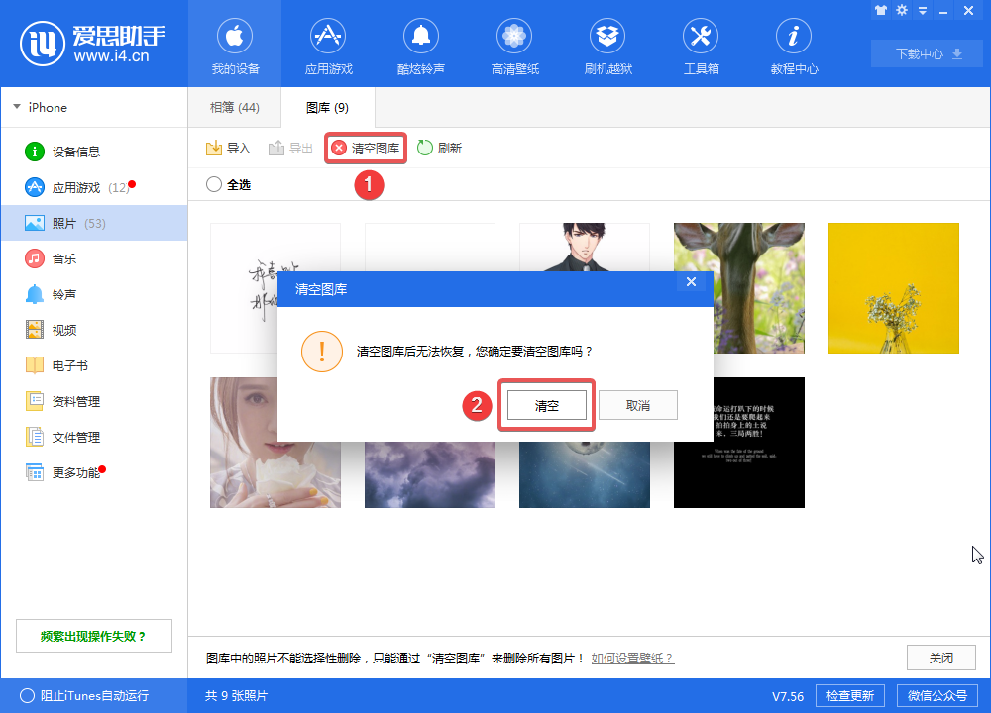Screen dimensions: 991x713
Task: Switch to the 相簿 (44) tab
Action: coord(234,107)
